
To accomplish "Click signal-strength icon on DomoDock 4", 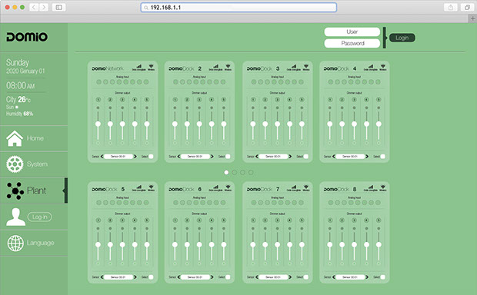I will 371,66.
